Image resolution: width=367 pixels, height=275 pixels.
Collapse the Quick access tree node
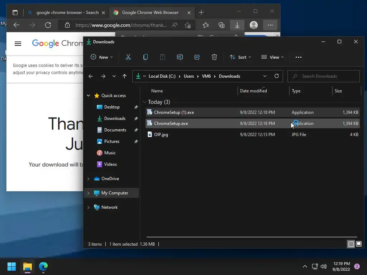click(x=89, y=95)
